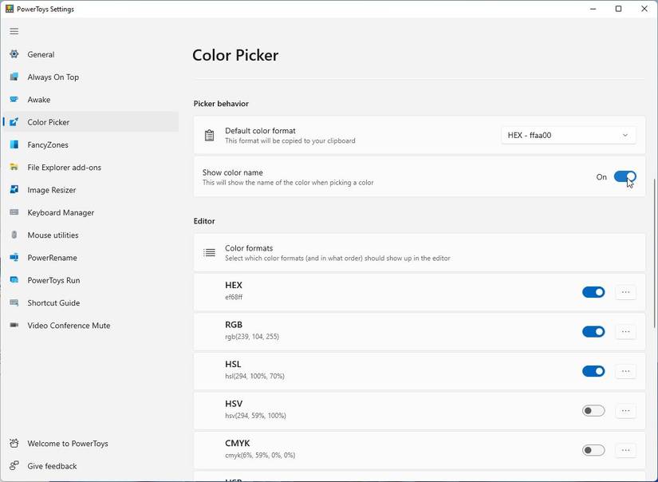Enable the HSV color format toggle
658x482 pixels.
593,410
